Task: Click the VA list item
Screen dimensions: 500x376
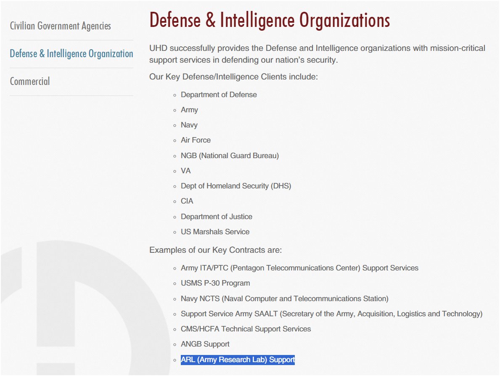Action: tap(185, 171)
